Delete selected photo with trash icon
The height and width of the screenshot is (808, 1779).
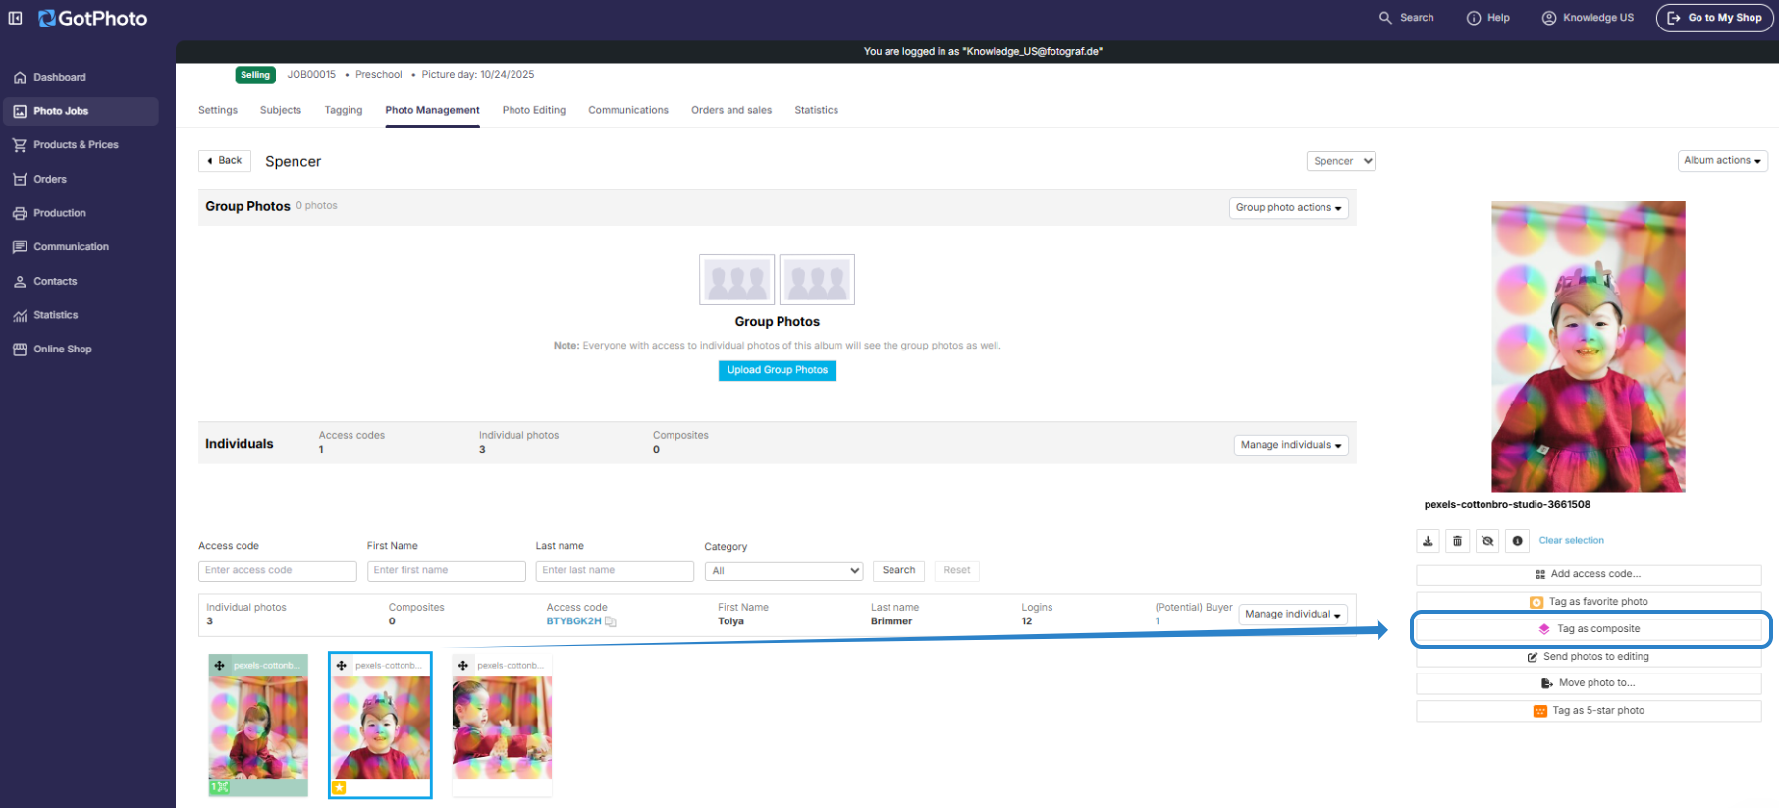coord(1457,541)
